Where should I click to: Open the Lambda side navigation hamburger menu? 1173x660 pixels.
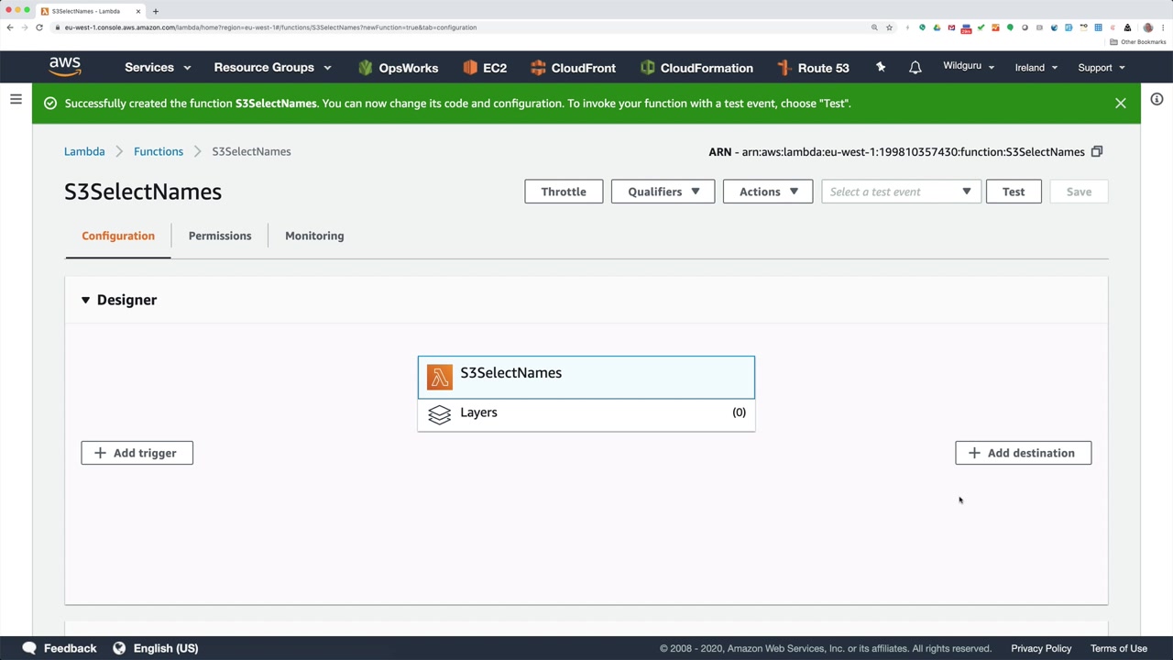pyautogui.click(x=16, y=99)
